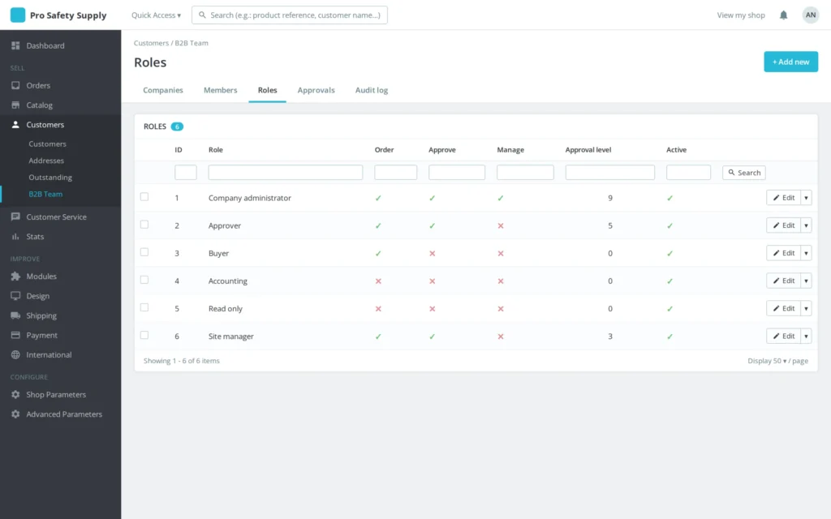Focus the Active filter field

pyautogui.click(x=688, y=172)
